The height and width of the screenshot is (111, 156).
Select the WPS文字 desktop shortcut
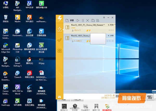point(29,5)
